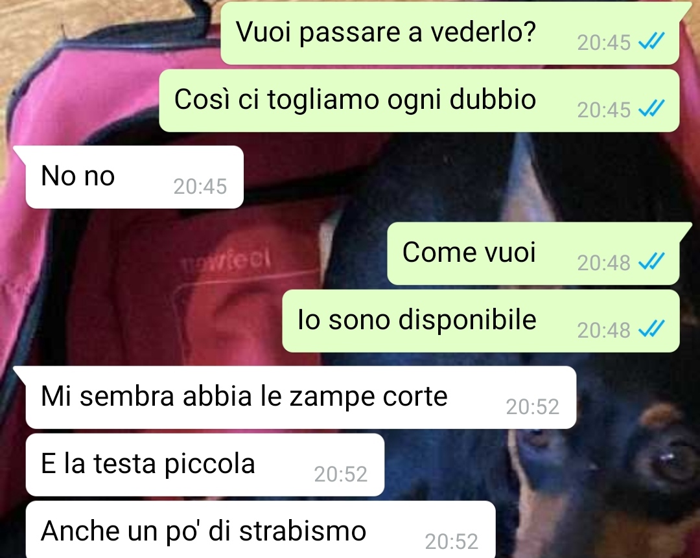Screen dimensions: 700x558
Task: Click 20:52 timestamp on 'E la testa piccola'
Action: pyautogui.click(x=341, y=474)
